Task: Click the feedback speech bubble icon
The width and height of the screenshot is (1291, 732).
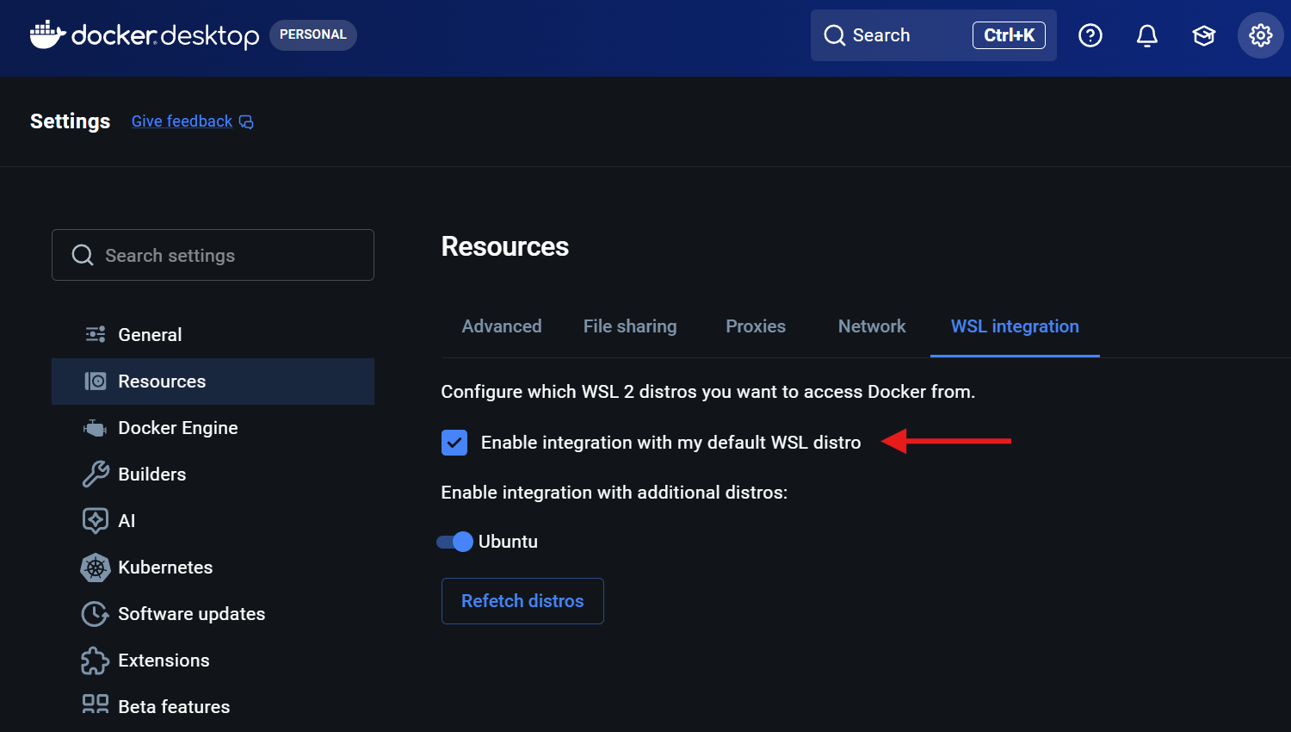Action: click(246, 122)
